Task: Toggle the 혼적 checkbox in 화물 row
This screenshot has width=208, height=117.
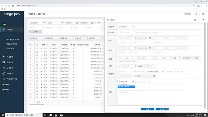Action: [119, 62]
